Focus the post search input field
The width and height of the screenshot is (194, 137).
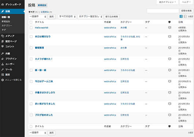pos(163,11)
